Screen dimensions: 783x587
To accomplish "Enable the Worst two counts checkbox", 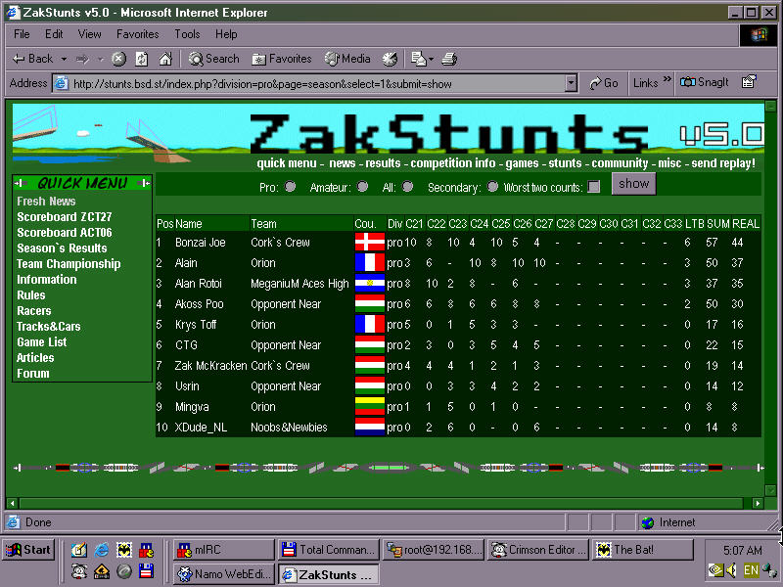I will pyautogui.click(x=594, y=187).
